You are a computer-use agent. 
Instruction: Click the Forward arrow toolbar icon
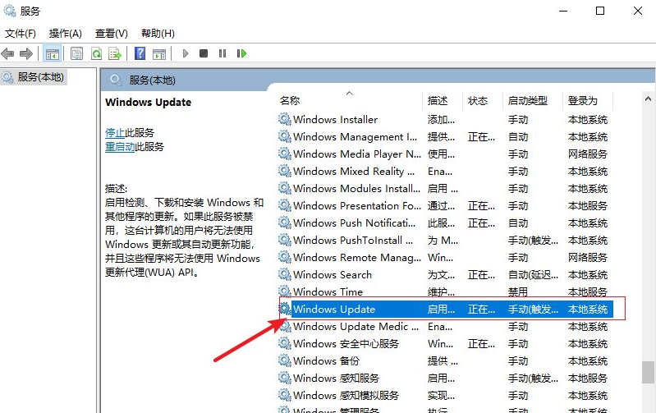[26, 53]
